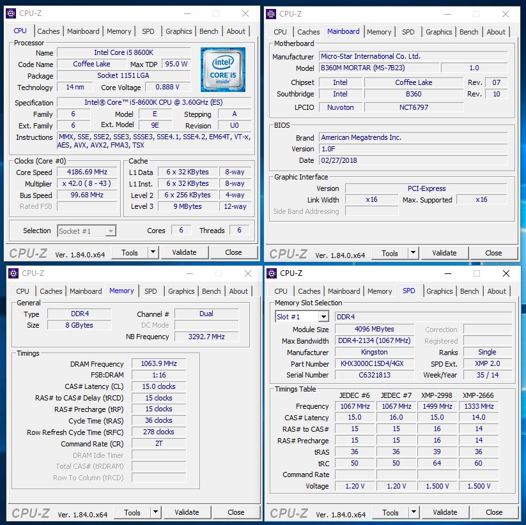Click Validate button in SPD window
The height and width of the screenshot is (525, 526).
pos(445,512)
